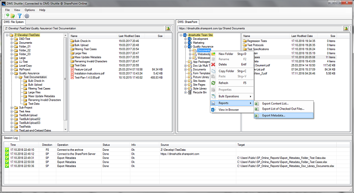Open the File menu
The height and width of the screenshot is (193, 354).
pyautogui.click(x=8, y=10)
